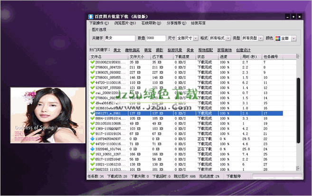Viewport: 312px width, 196px height.
Task: Click the Goddess of Spring preview thumbnail
Action: [48, 115]
